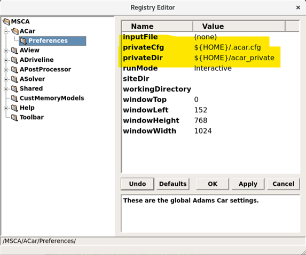Viewport: 306px width, 255px height.
Task: Click the (none) value of inputFile
Action: point(205,37)
